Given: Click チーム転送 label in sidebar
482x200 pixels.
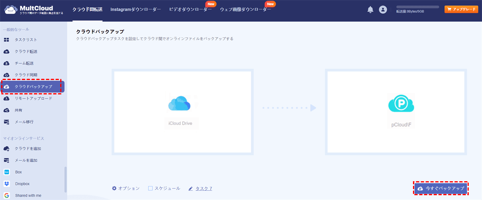Looking at the screenshot, I should 24,63.
